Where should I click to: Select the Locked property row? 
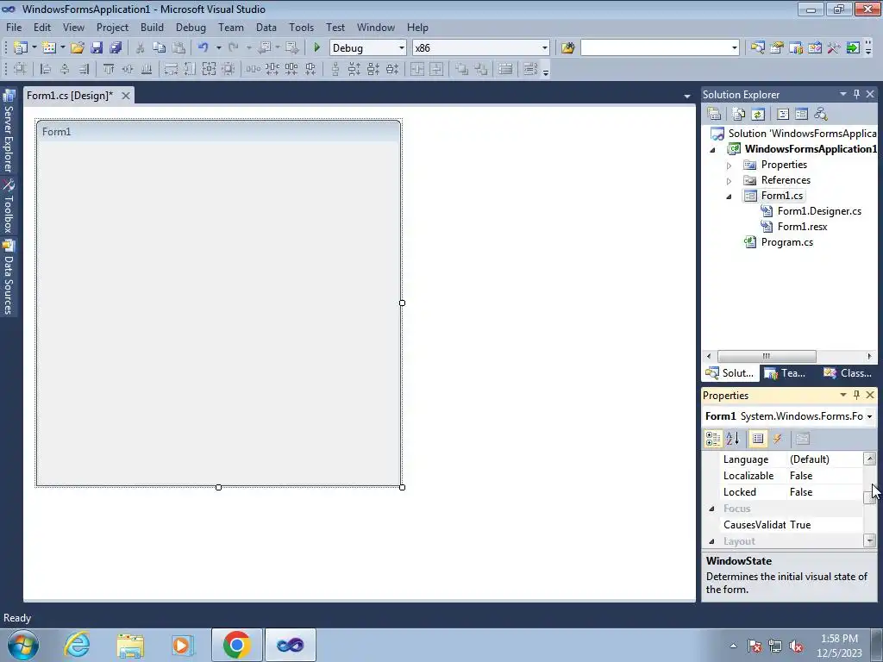point(790,492)
